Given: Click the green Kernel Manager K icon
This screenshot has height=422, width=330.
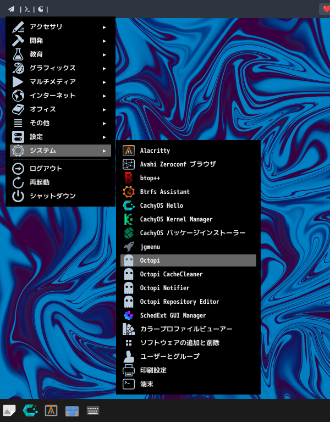Looking at the screenshot, I should tap(129, 219).
